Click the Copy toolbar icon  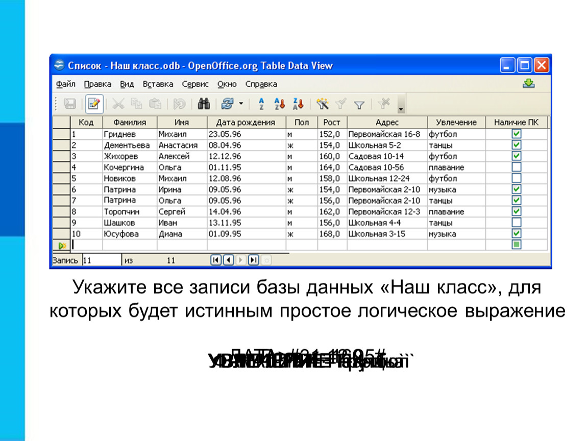pos(136,104)
